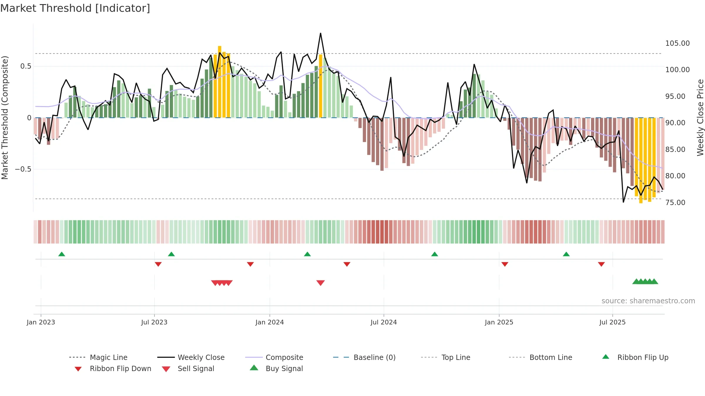Toggle the Weekly Close legend entry

click(x=191, y=357)
